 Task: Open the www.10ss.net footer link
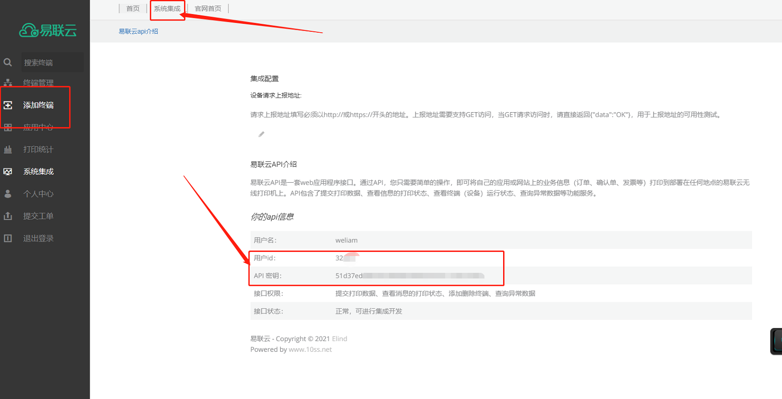click(x=310, y=349)
